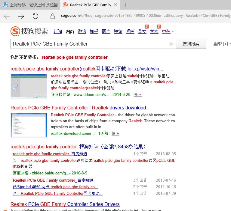
Task: Expand the 更多 more categories dropdown
Action: (x=168, y=31)
